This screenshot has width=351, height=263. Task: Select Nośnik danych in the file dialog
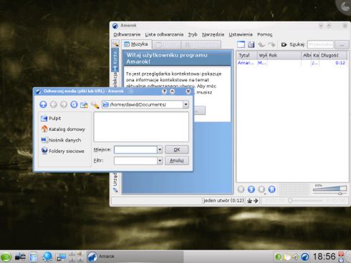click(x=61, y=140)
